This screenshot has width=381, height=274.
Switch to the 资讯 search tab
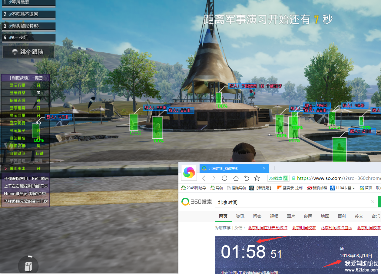tap(240, 216)
